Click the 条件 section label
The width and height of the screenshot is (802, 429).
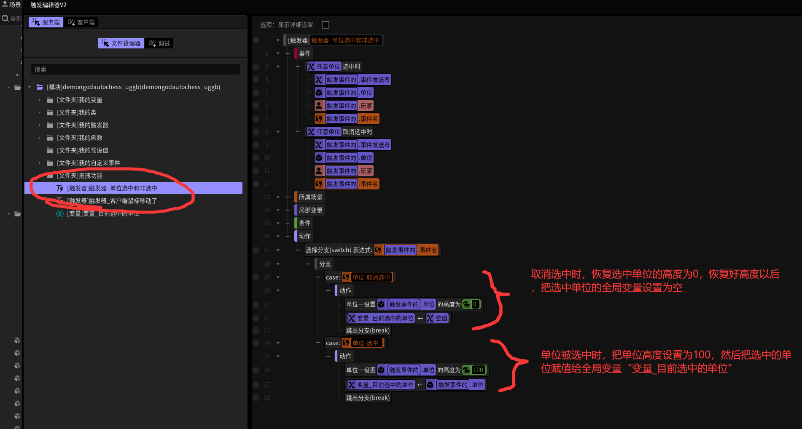pos(305,223)
